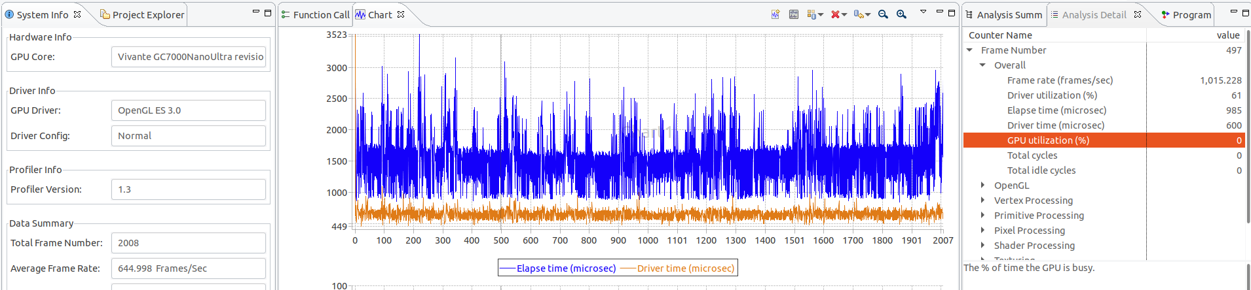Click the Counter Name column header
This screenshot has height=290, width=1251.
(1055, 35)
